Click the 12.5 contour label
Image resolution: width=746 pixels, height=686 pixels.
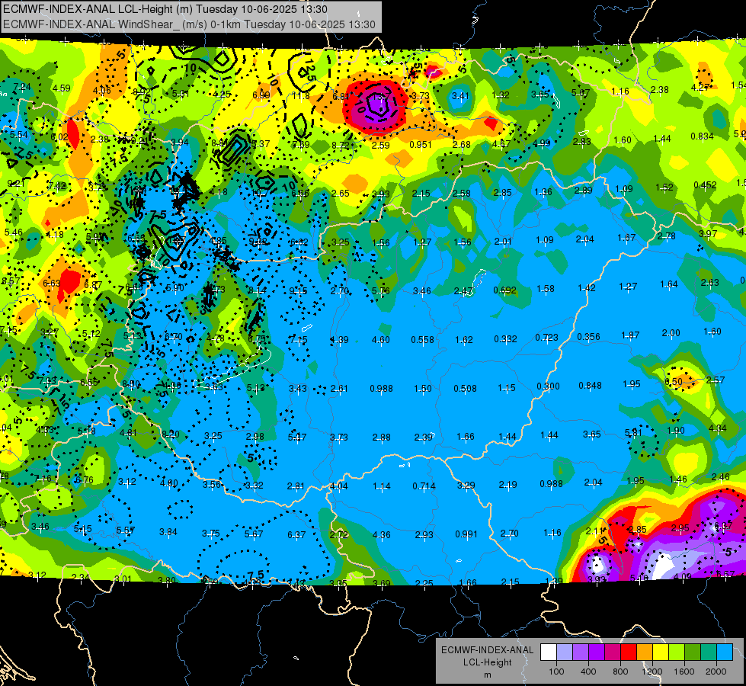(x=311, y=69)
